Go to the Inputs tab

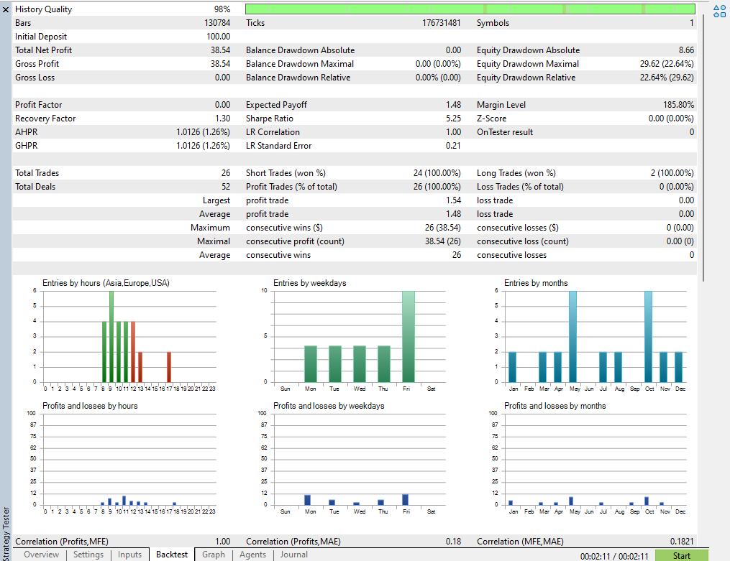[x=130, y=555]
